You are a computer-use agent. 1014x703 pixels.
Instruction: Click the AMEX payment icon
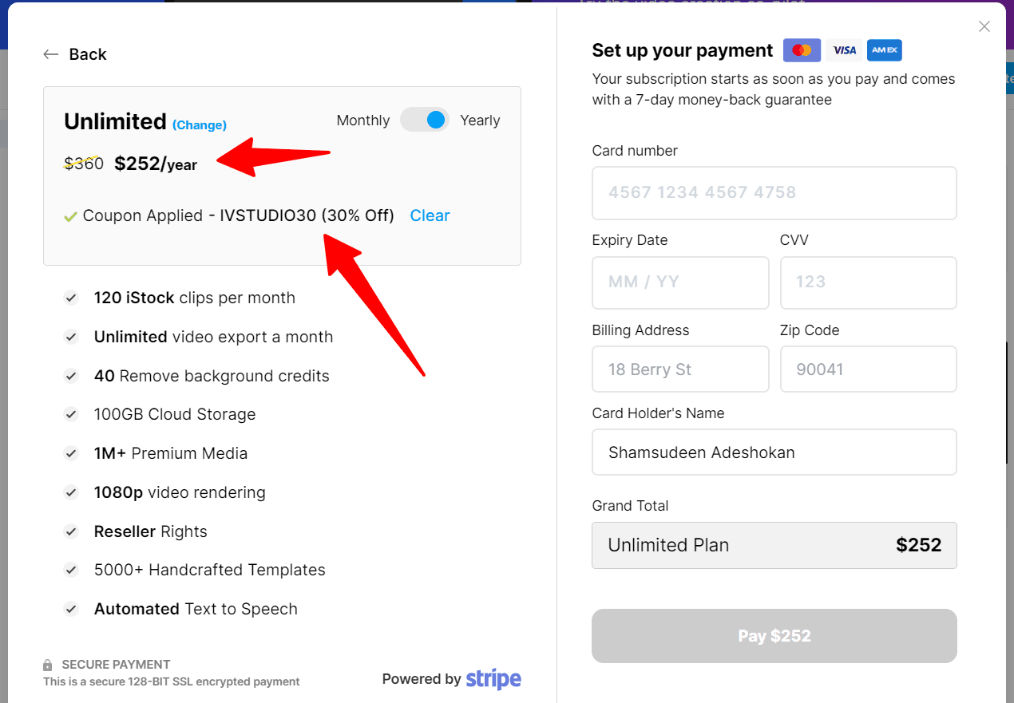[x=884, y=49]
